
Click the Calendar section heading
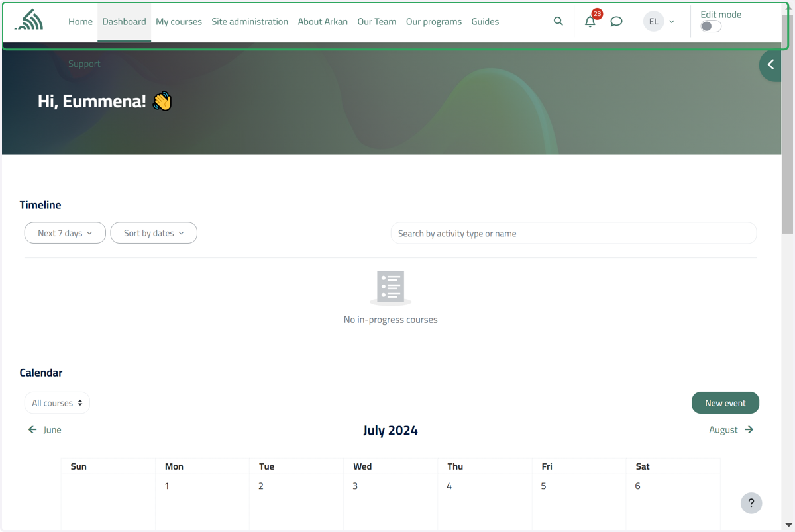click(41, 373)
